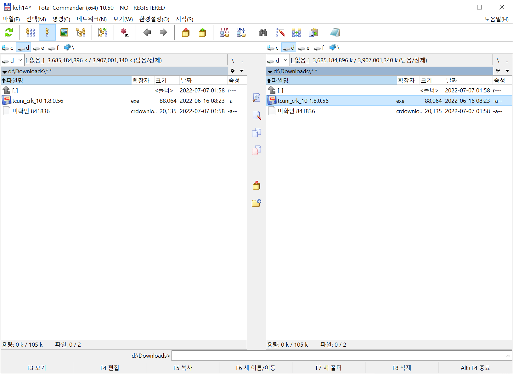Select drive f button in left panel
Viewport: 513px width, 374px height.
pos(54,48)
